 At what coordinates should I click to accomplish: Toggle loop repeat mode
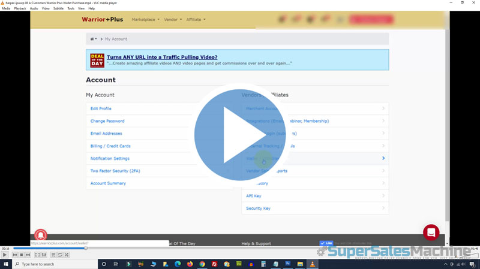[x=59, y=255]
